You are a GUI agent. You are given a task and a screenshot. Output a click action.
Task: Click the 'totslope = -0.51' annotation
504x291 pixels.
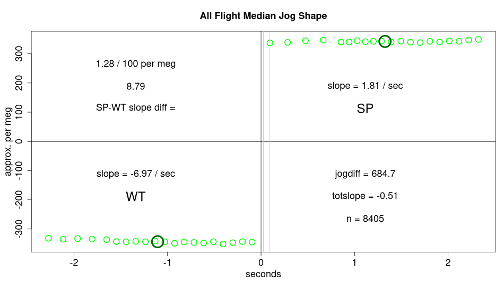click(x=365, y=196)
